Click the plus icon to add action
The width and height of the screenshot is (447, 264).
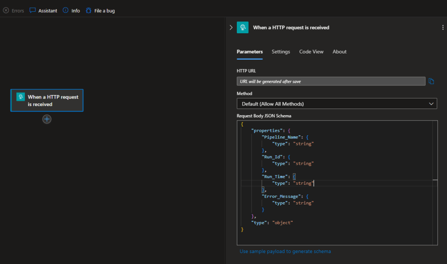47,119
